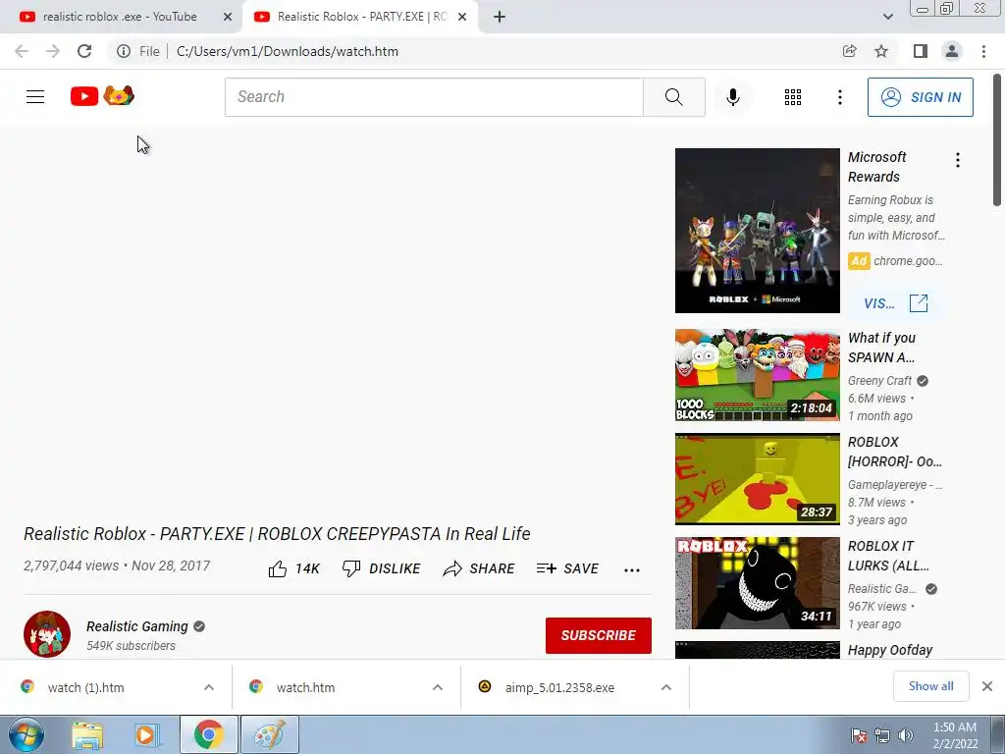Open the Windows Start menu

(x=26, y=734)
